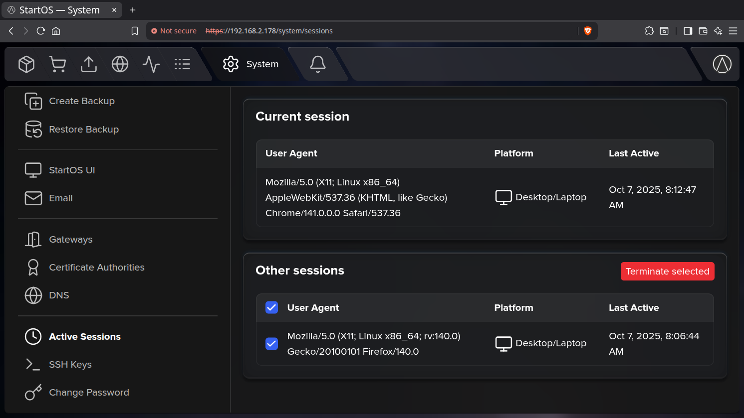This screenshot has width=744, height=418.
Task: Click the browser address bar URL
Action: pos(269,31)
